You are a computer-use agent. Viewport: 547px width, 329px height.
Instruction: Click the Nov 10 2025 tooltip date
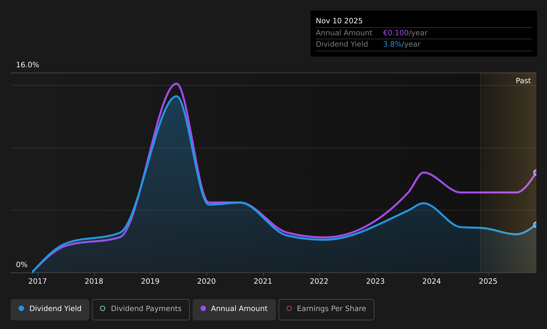tap(339, 21)
